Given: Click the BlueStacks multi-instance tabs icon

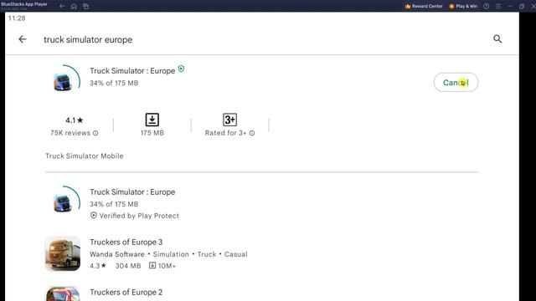Looking at the screenshot, I should click(x=85, y=6).
